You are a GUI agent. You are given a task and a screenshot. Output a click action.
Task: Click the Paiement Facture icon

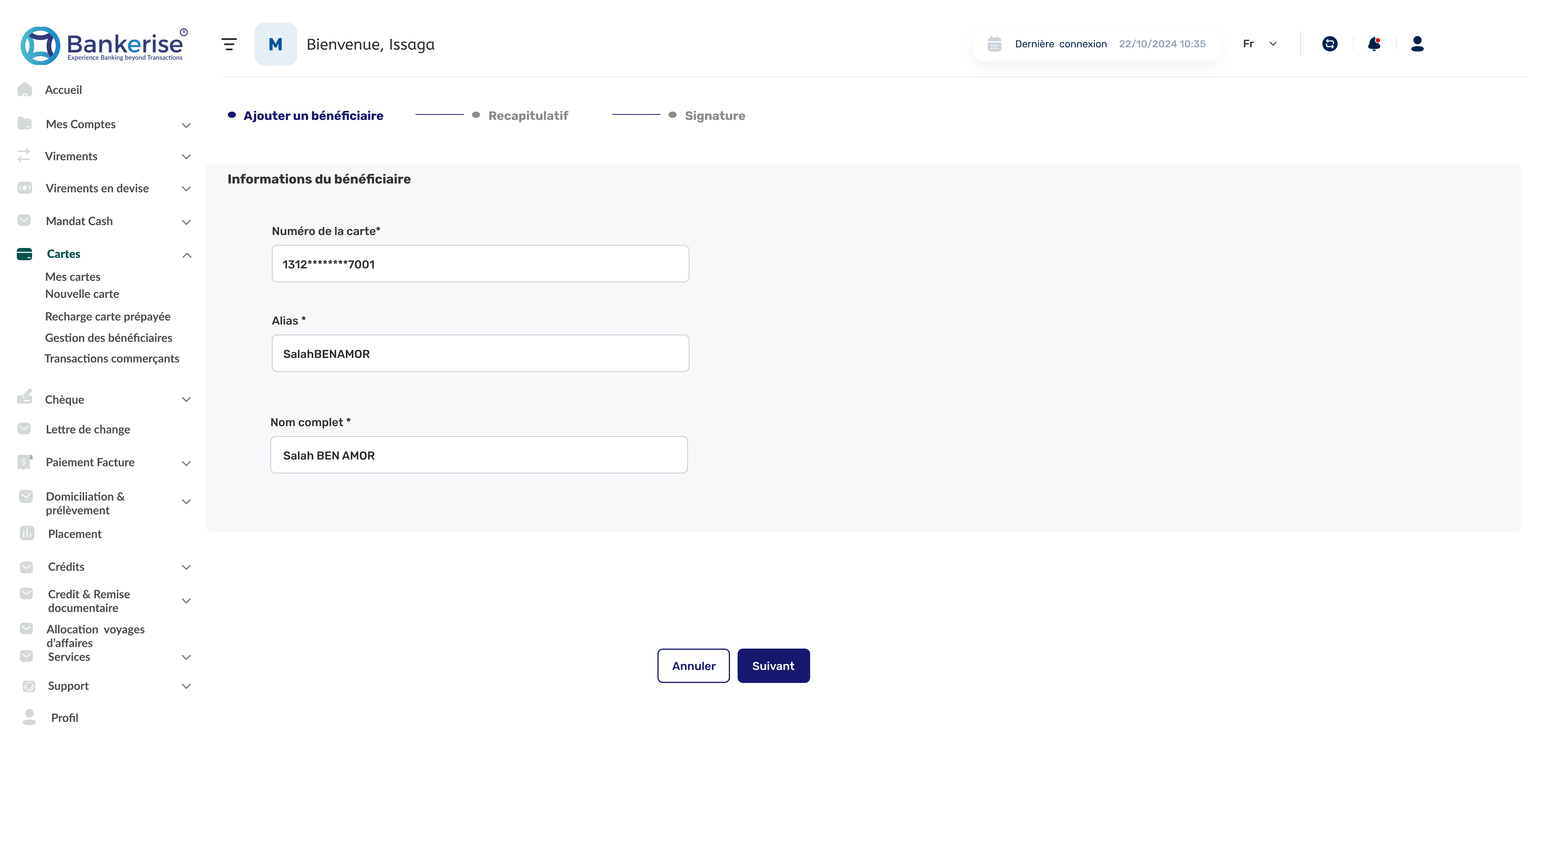25,462
